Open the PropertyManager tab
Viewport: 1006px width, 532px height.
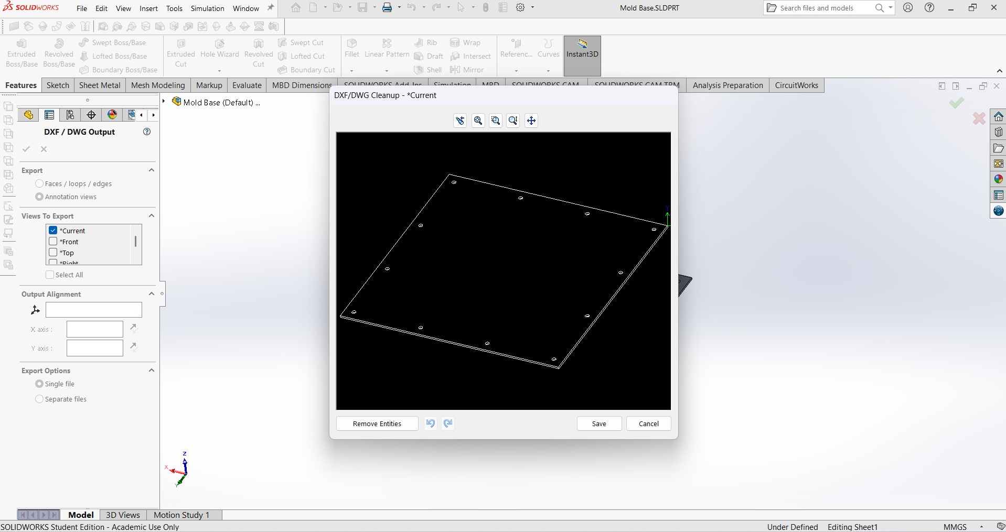point(49,115)
